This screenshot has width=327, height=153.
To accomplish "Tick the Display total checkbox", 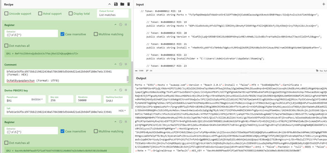I will click(71, 14).
